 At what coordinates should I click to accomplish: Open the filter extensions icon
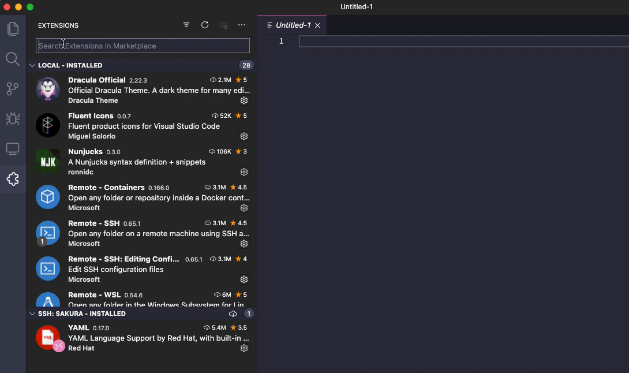[x=186, y=25]
